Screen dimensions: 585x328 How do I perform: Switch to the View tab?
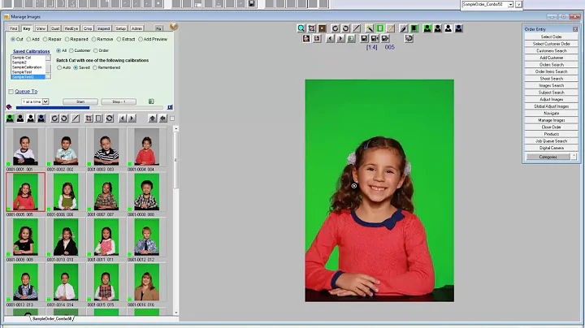click(41, 28)
